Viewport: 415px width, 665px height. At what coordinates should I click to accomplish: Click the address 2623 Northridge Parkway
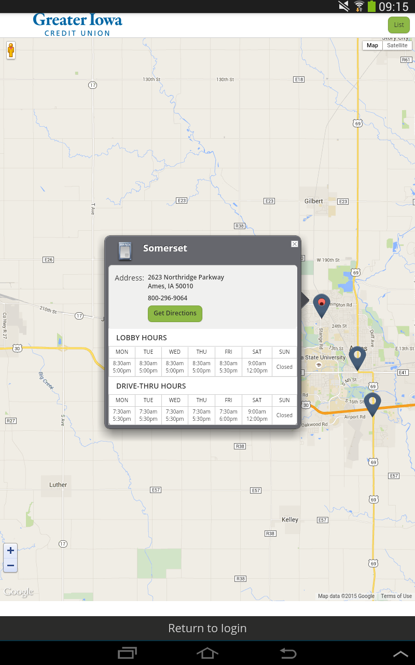tap(186, 277)
